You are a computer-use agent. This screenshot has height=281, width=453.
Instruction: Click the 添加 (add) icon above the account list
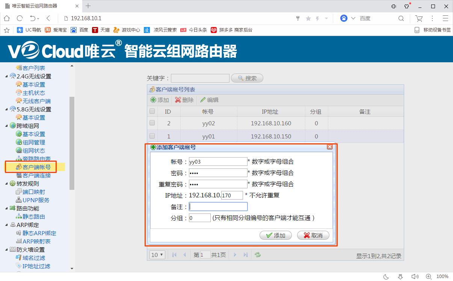pyautogui.click(x=160, y=100)
